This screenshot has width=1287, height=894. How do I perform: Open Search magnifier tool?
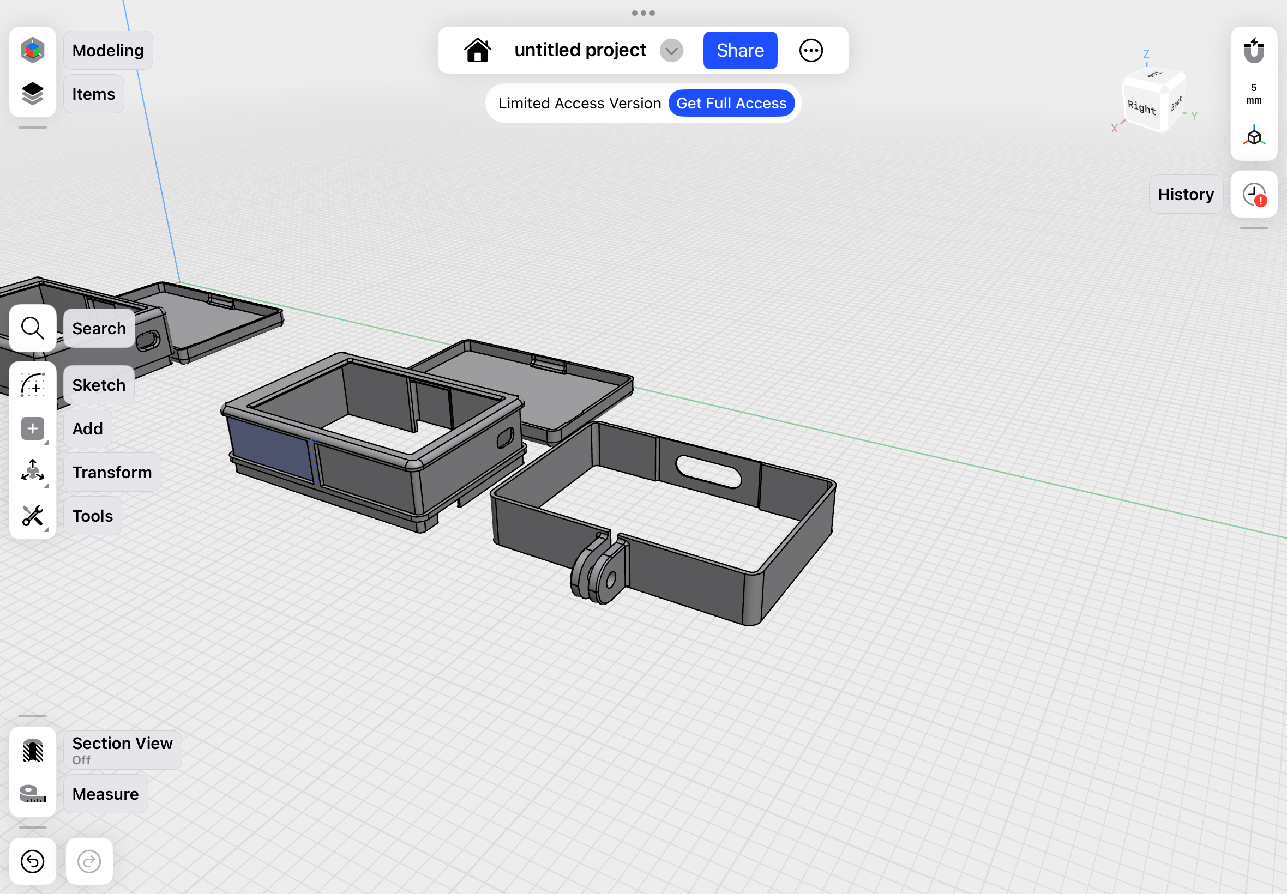coord(33,328)
